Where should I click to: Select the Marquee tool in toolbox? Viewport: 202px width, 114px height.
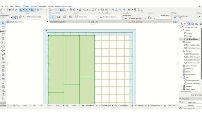coord(3,28)
